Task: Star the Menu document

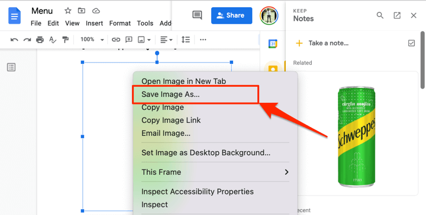Action: (x=68, y=11)
